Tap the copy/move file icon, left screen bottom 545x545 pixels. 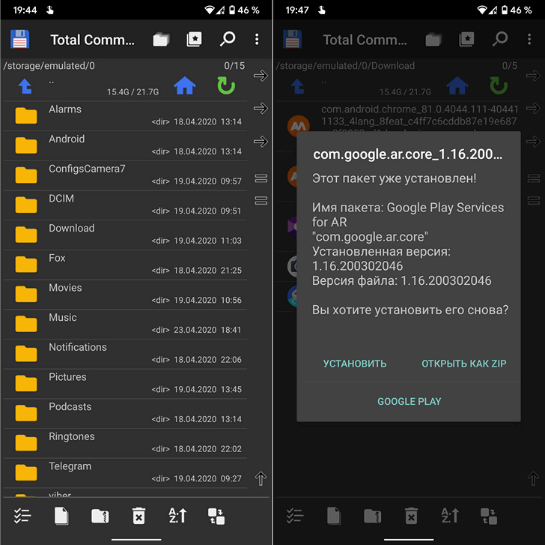[61, 516]
